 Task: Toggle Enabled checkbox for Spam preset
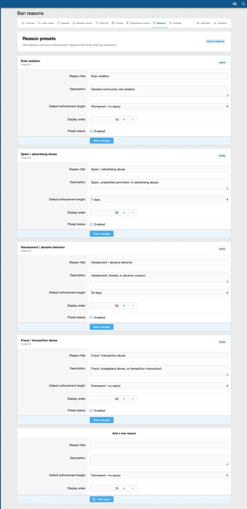[91, 224]
